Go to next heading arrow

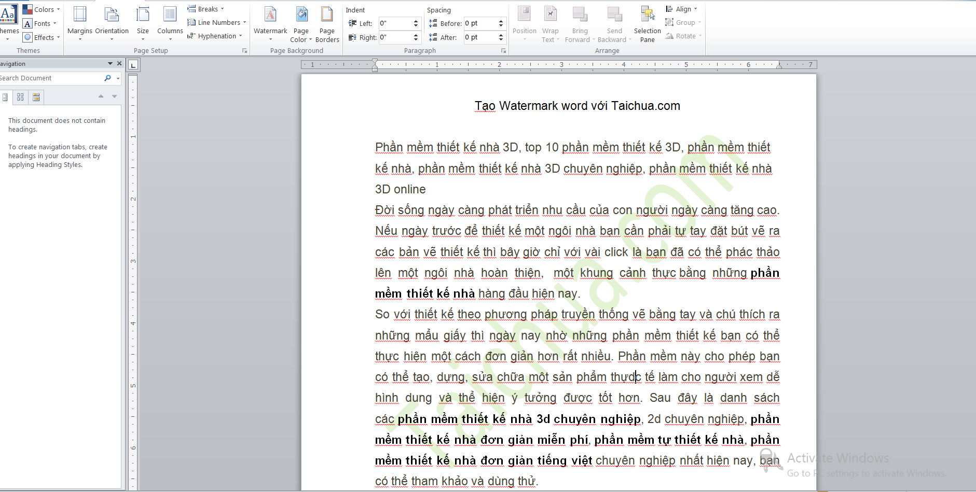pos(115,96)
